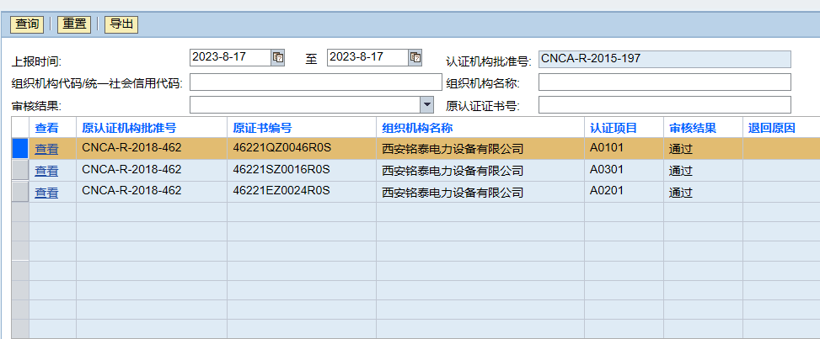Viewport: 820px width, 339px height.
Task: Click the 认证机构批准号 field CNCA-R-2015-197
Action: point(665,59)
